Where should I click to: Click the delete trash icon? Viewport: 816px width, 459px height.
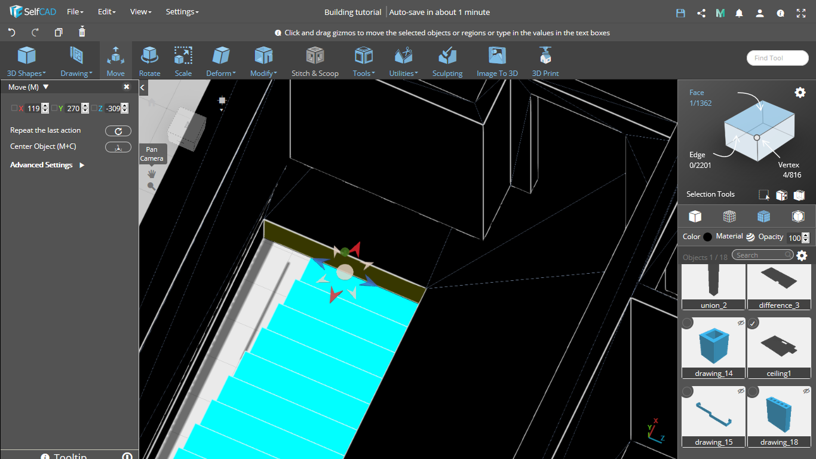[82, 32]
